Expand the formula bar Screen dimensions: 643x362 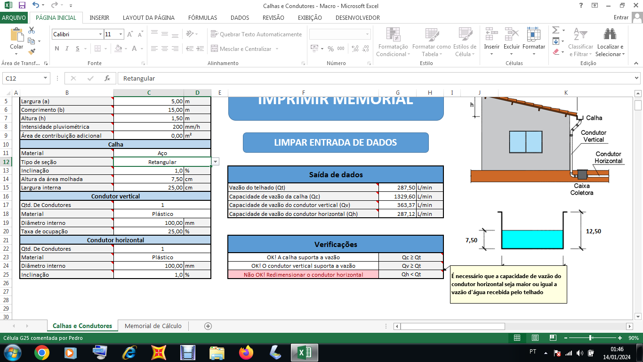coord(637,78)
